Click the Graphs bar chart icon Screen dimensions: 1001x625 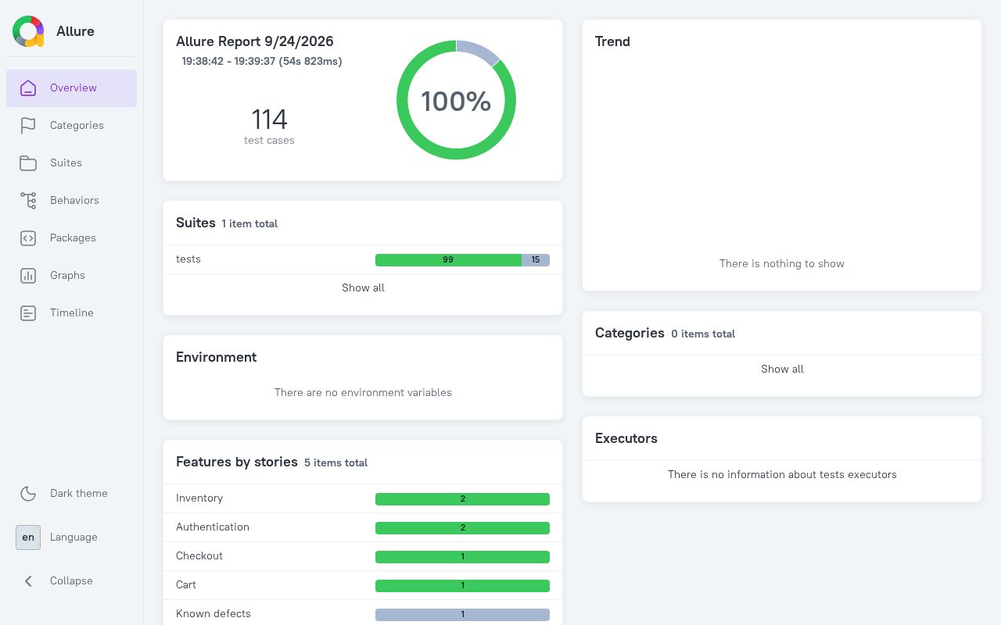(x=28, y=276)
